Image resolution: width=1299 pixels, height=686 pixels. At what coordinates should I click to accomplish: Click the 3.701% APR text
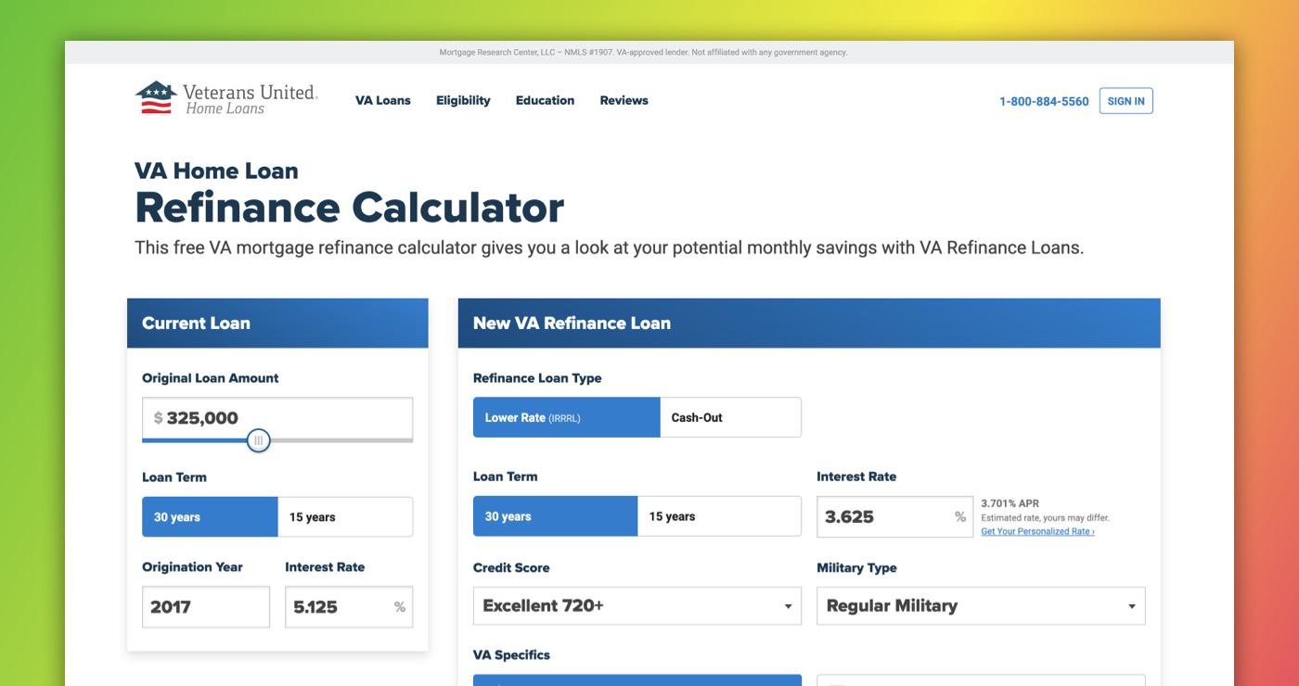tap(1010, 503)
